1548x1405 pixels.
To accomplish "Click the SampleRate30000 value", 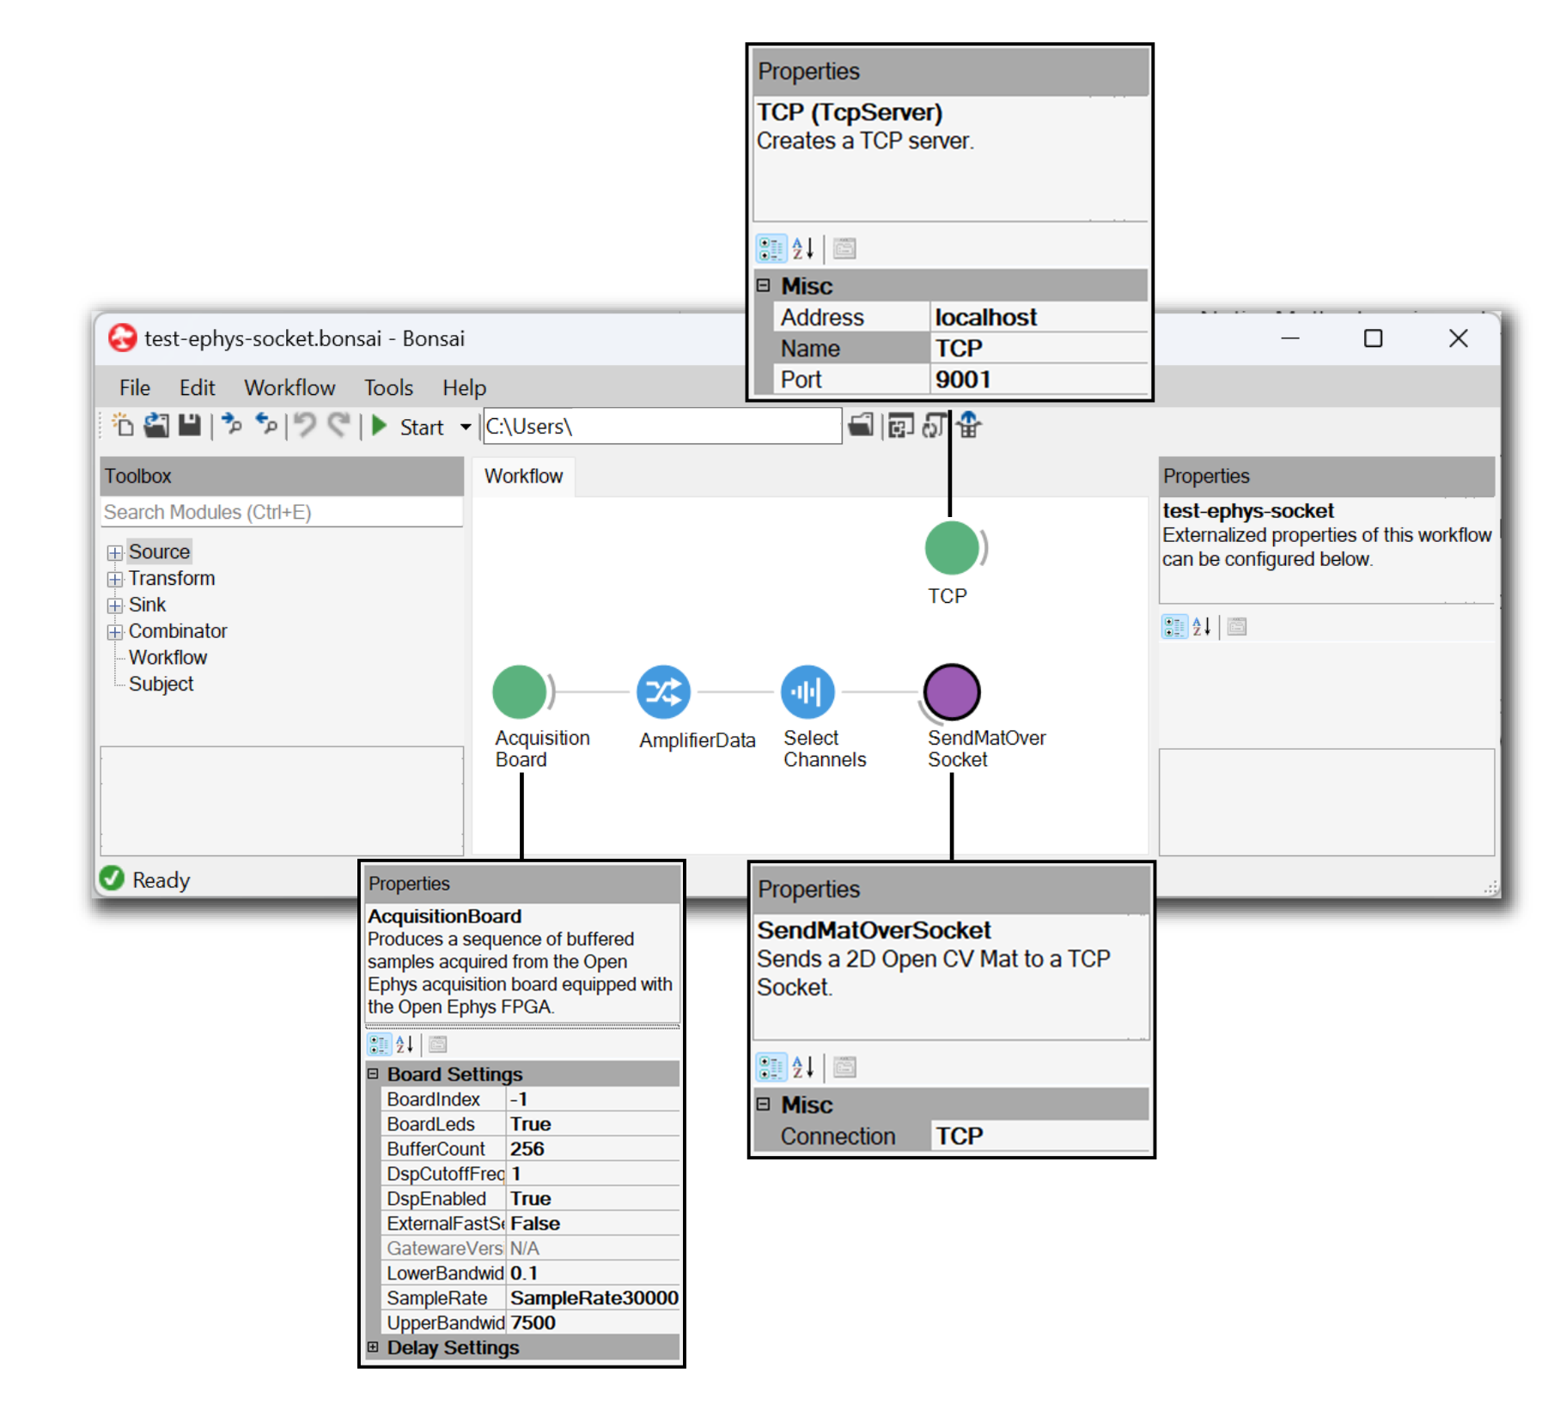I will [x=593, y=1299].
